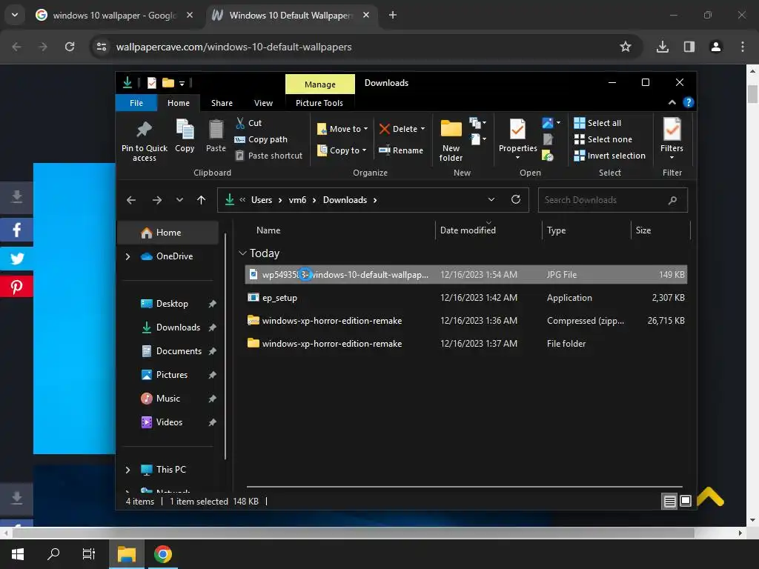Navigate back in File Explorer

(131, 200)
